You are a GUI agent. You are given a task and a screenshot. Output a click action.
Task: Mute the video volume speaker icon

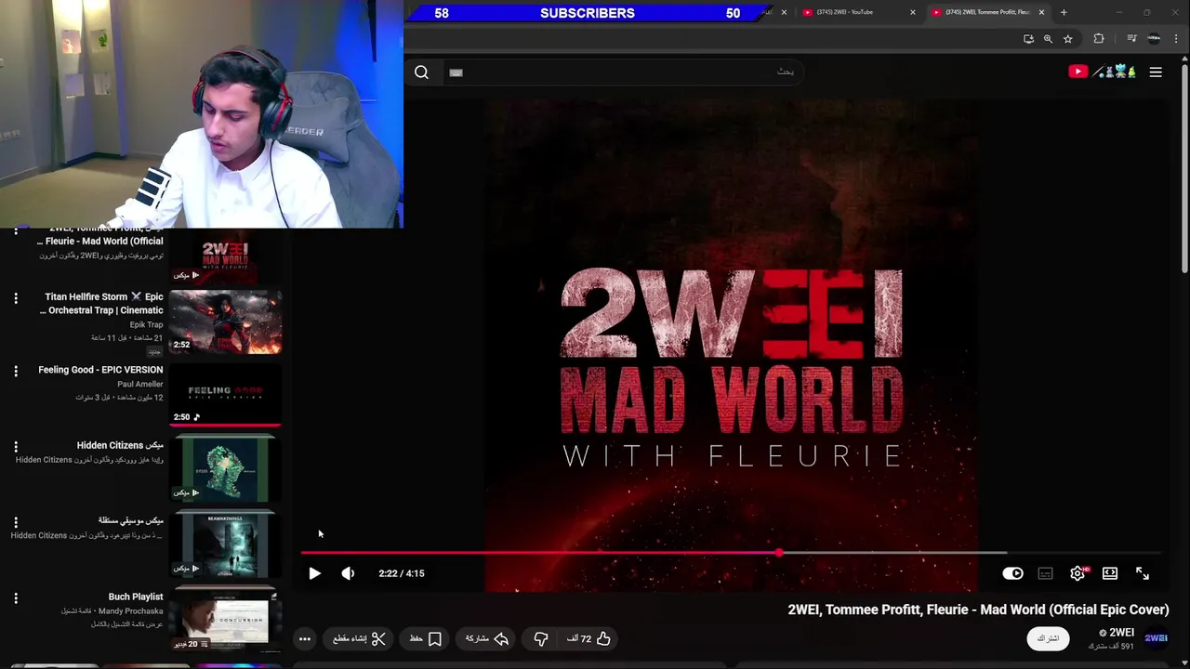348,573
